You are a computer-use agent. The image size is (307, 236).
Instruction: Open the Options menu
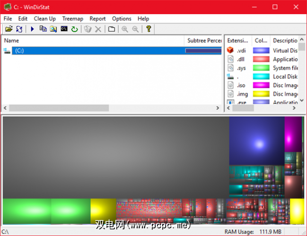tap(122, 19)
